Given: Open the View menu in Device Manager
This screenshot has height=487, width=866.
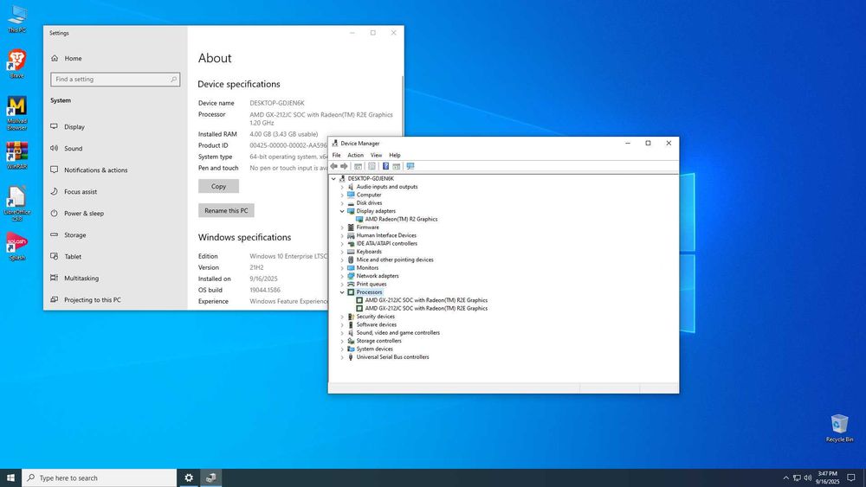Looking at the screenshot, I should (376, 155).
